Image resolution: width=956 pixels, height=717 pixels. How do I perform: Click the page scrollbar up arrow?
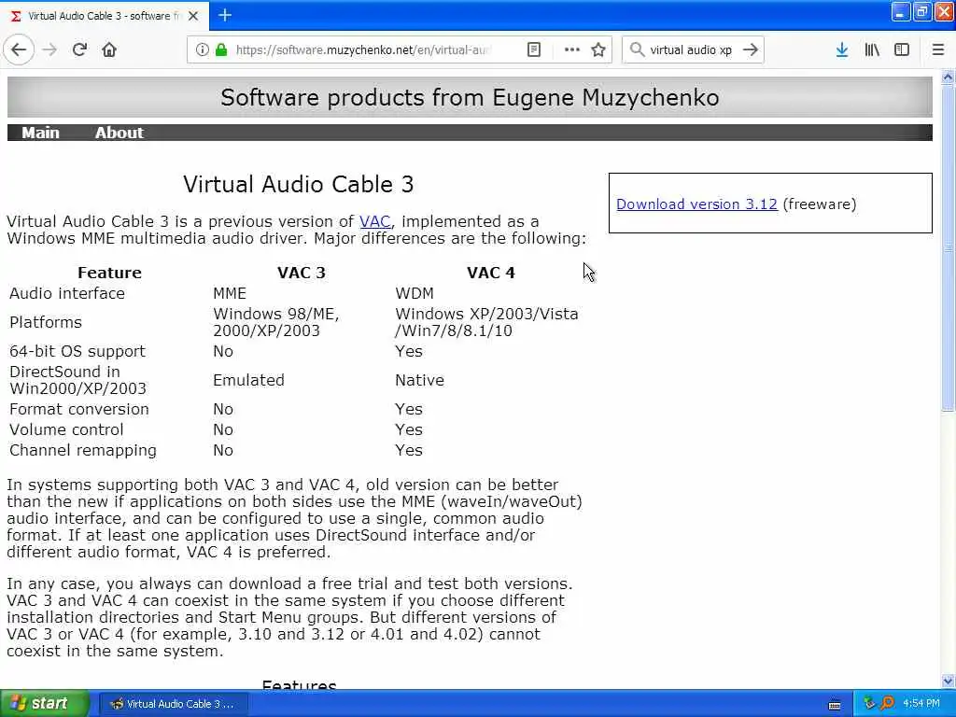[x=948, y=77]
